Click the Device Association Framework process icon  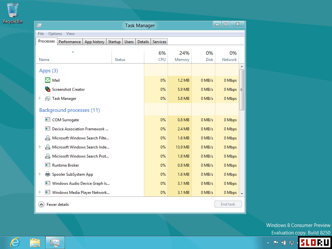pyautogui.click(x=48, y=129)
